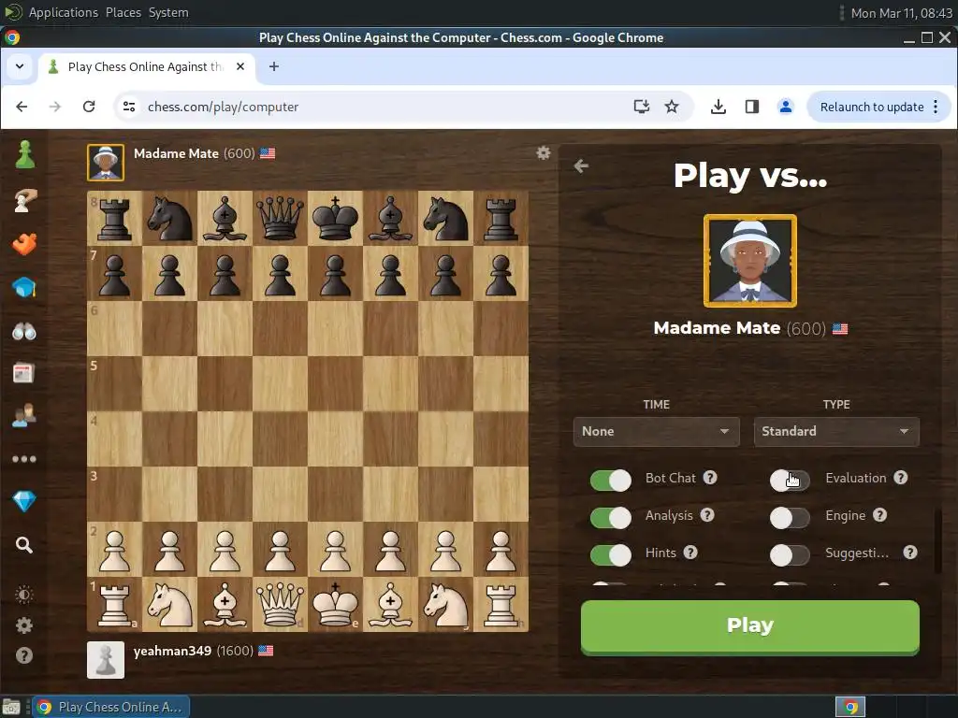958x718 pixels.
Task: Reload the page
Action: point(89,107)
